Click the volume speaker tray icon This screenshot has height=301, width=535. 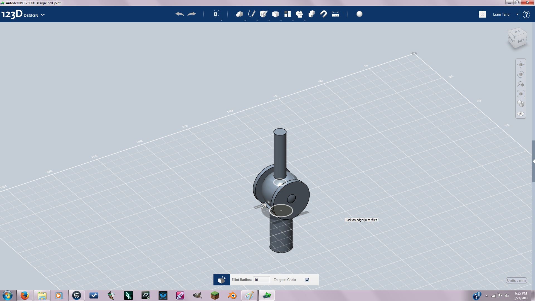pyautogui.click(x=507, y=296)
